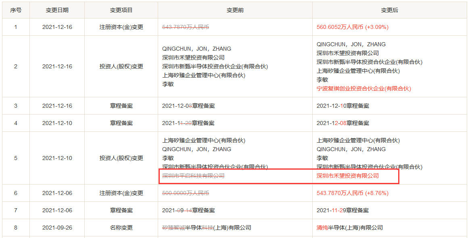Click struck-through 深圳市平启科技有限公司 entry

point(193,176)
